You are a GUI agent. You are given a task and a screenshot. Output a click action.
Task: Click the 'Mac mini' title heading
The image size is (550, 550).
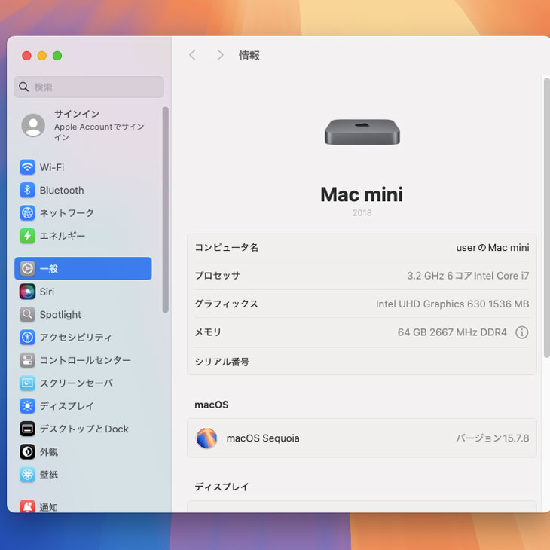[362, 194]
